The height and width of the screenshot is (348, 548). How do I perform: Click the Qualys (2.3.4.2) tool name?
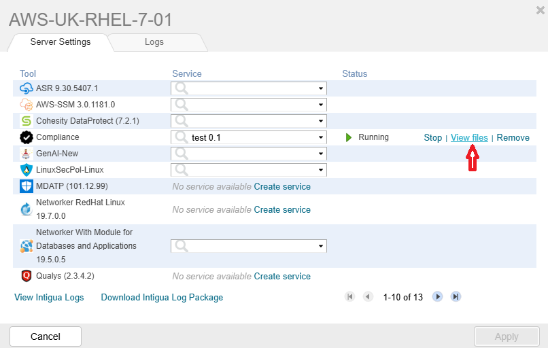[65, 276]
